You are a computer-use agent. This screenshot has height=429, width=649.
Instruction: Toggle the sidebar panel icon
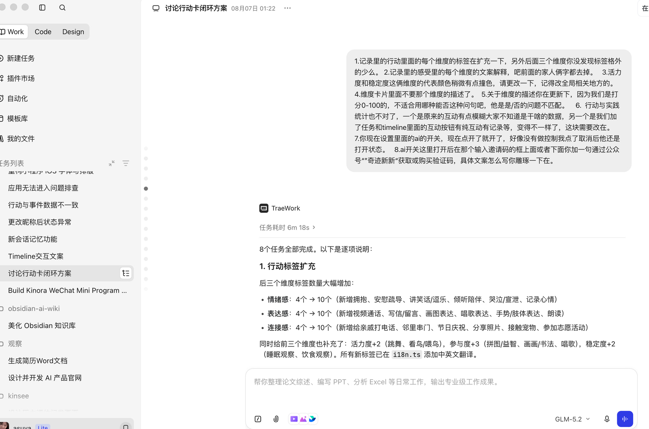pos(42,7)
